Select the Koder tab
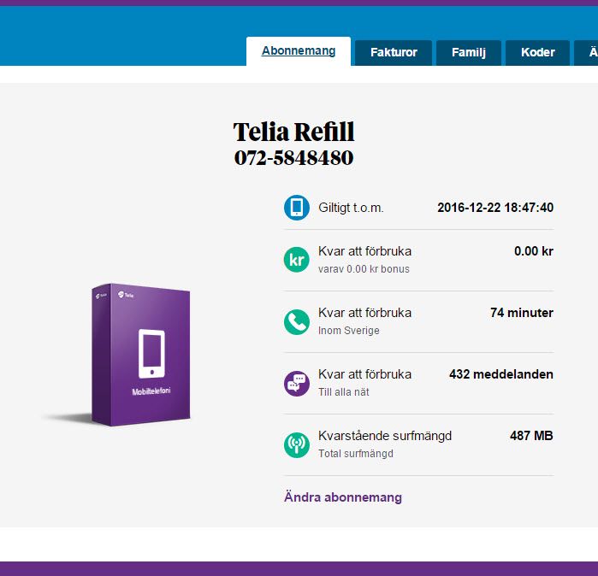Viewport: 598px width, 576px height. pyautogui.click(x=538, y=53)
